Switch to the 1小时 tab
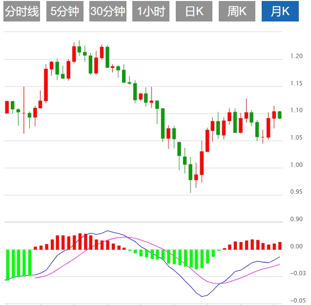Image resolution: width=311 pixels, height=305 pixels. 151,12
